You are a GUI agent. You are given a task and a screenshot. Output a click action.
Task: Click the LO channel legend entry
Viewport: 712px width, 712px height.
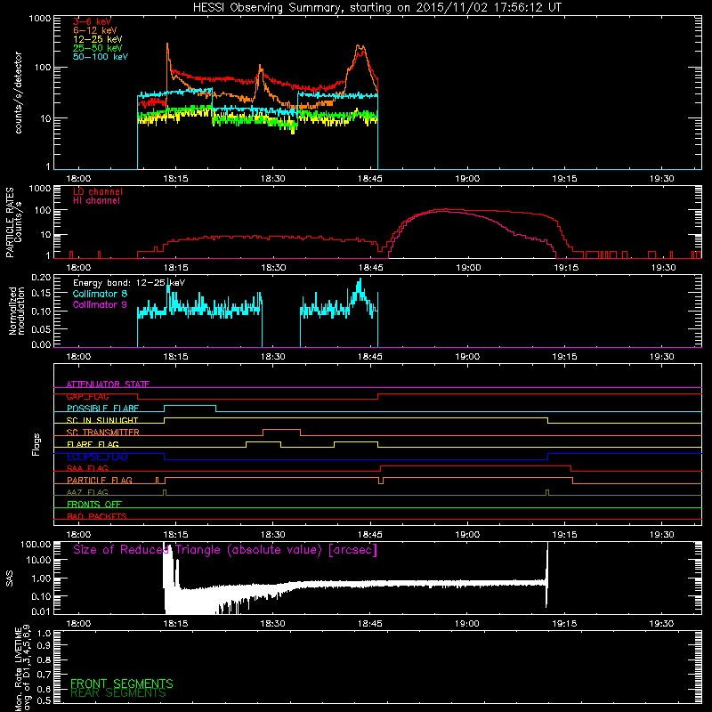(x=98, y=191)
